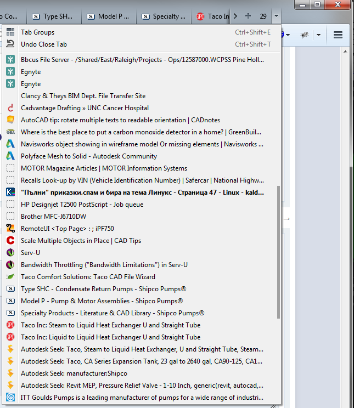354x408 pixels.
Task: Select Model P Pump & Motor Assemblies entry
Action: pyautogui.click(x=142, y=301)
